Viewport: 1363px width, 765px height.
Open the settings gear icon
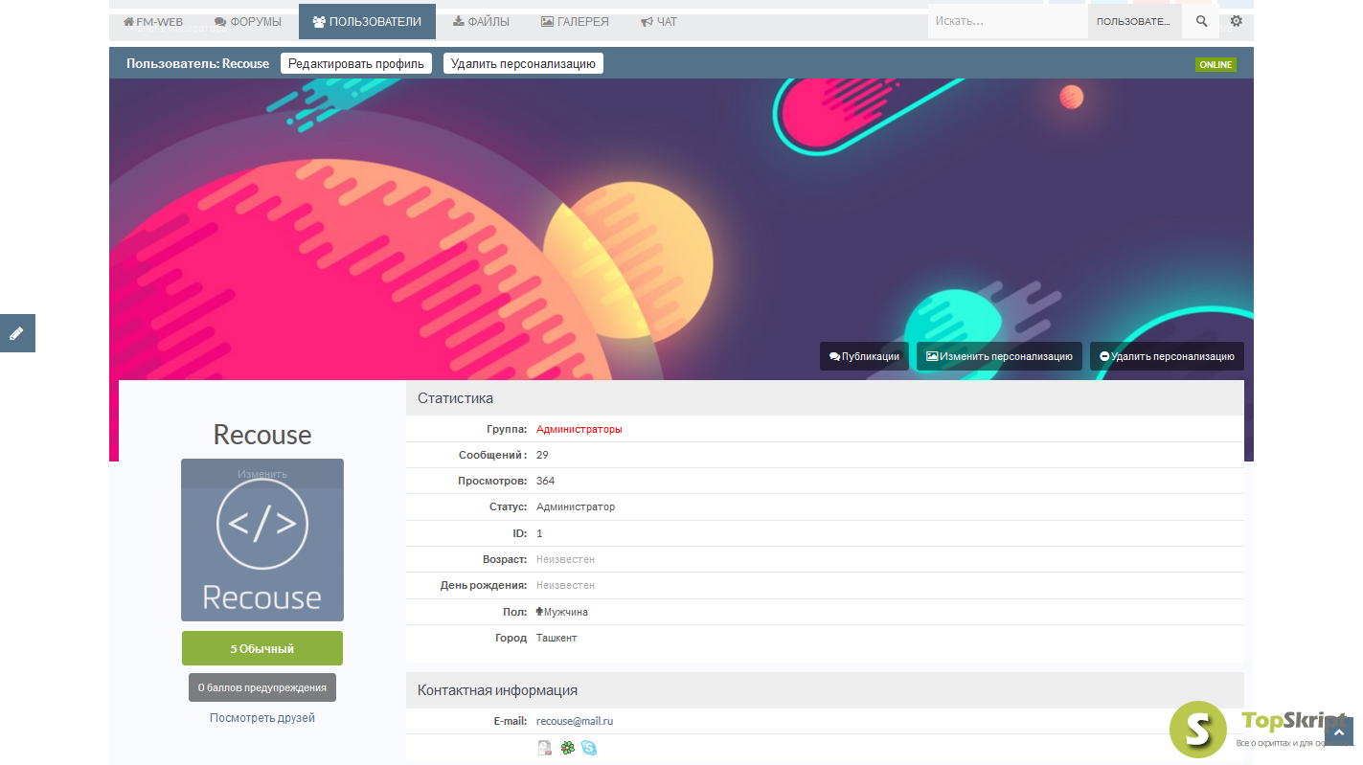[x=1237, y=21]
